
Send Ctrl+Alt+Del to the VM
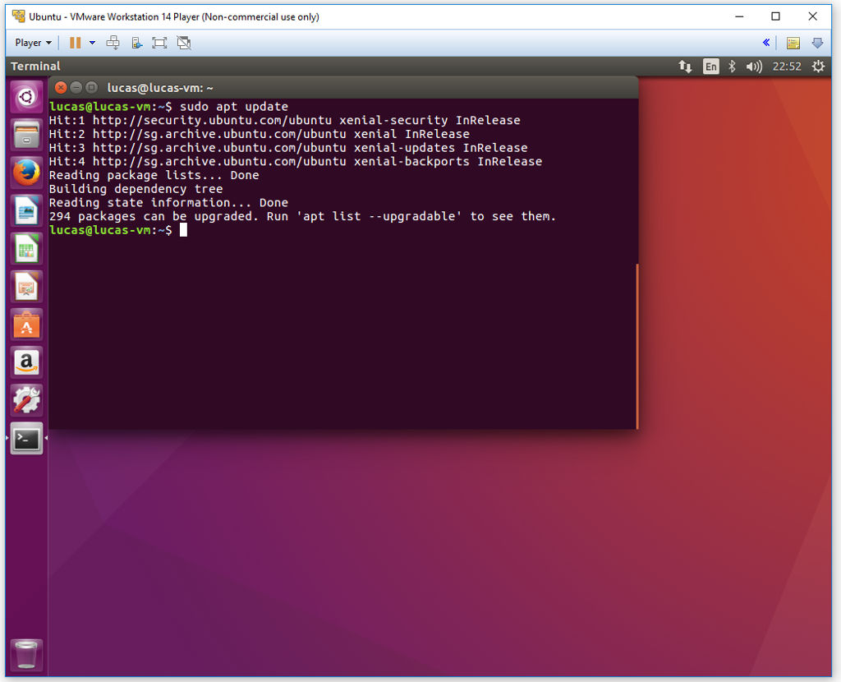113,43
